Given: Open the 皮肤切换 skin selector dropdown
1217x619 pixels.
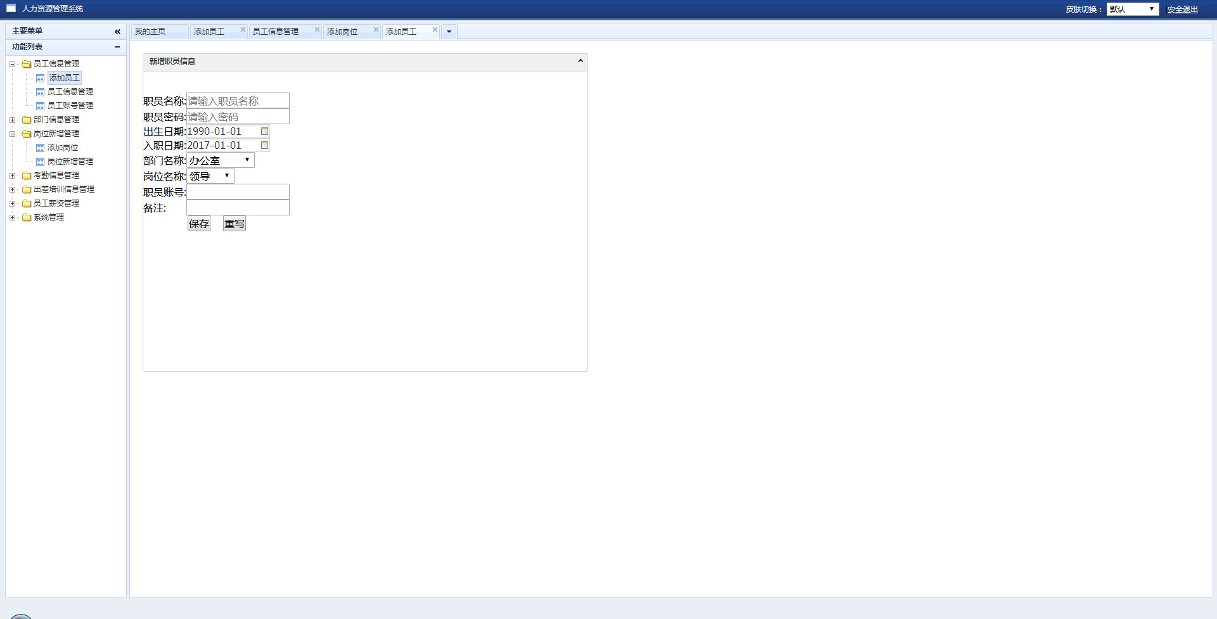Looking at the screenshot, I should (1132, 9).
